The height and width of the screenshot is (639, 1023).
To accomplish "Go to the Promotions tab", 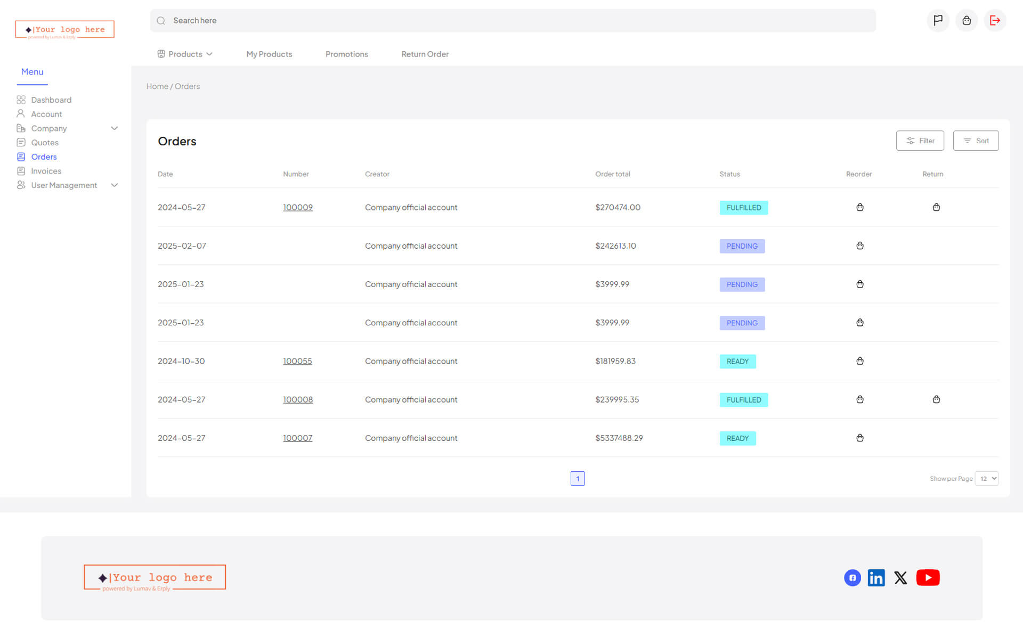I will point(346,54).
